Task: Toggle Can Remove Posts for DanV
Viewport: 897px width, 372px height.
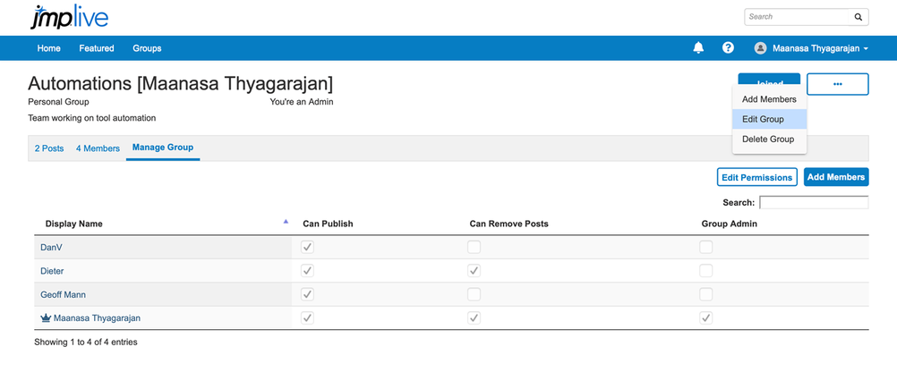Action: tap(474, 247)
